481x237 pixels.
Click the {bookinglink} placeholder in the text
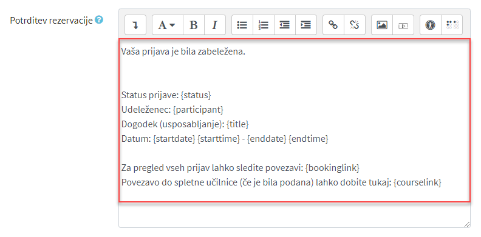coord(333,168)
